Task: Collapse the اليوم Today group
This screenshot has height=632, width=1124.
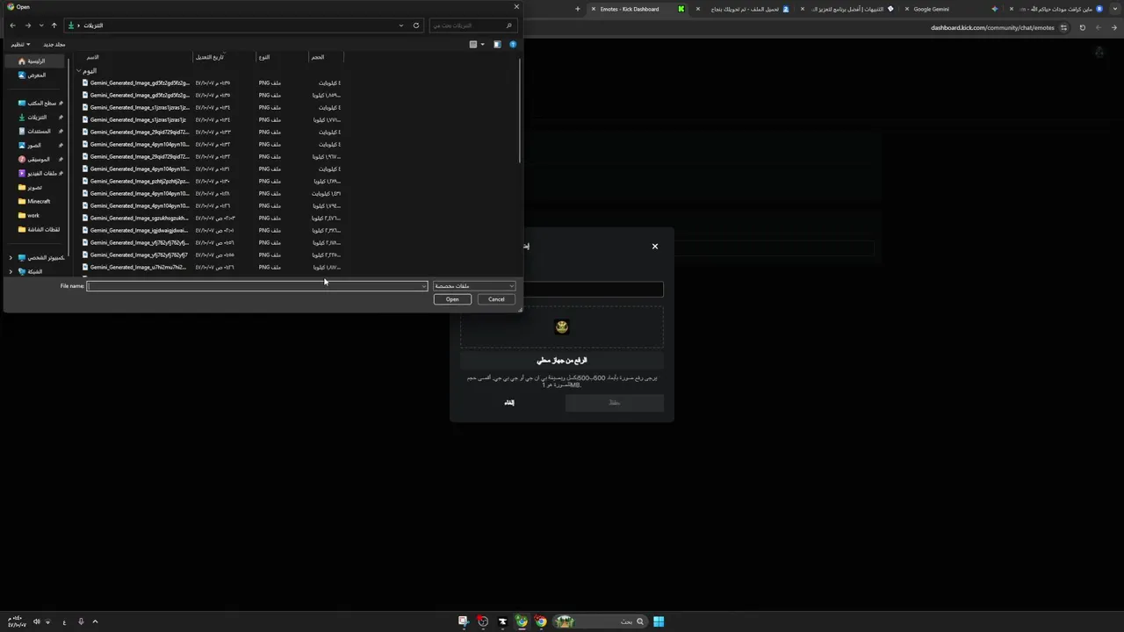Action: click(78, 70)
